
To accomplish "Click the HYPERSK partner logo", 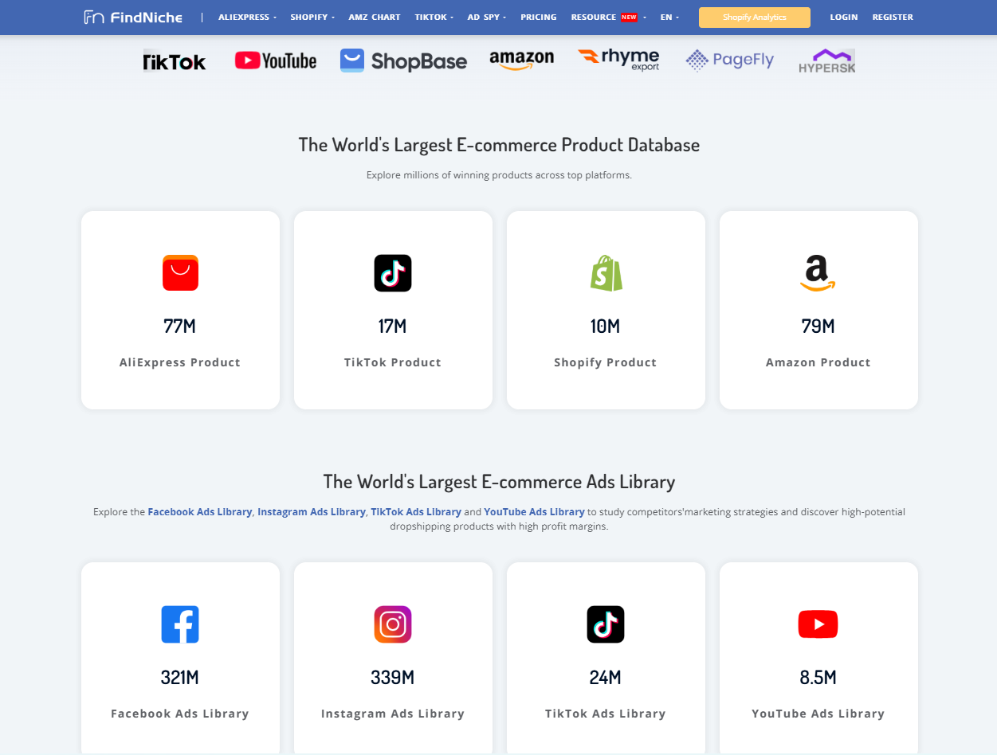I will tap(827, 60).
